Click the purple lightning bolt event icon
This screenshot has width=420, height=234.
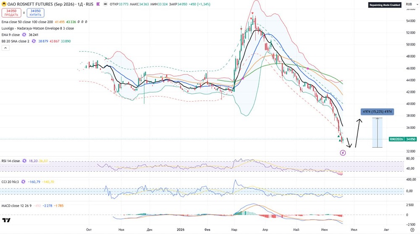click(x=343, y=153)
